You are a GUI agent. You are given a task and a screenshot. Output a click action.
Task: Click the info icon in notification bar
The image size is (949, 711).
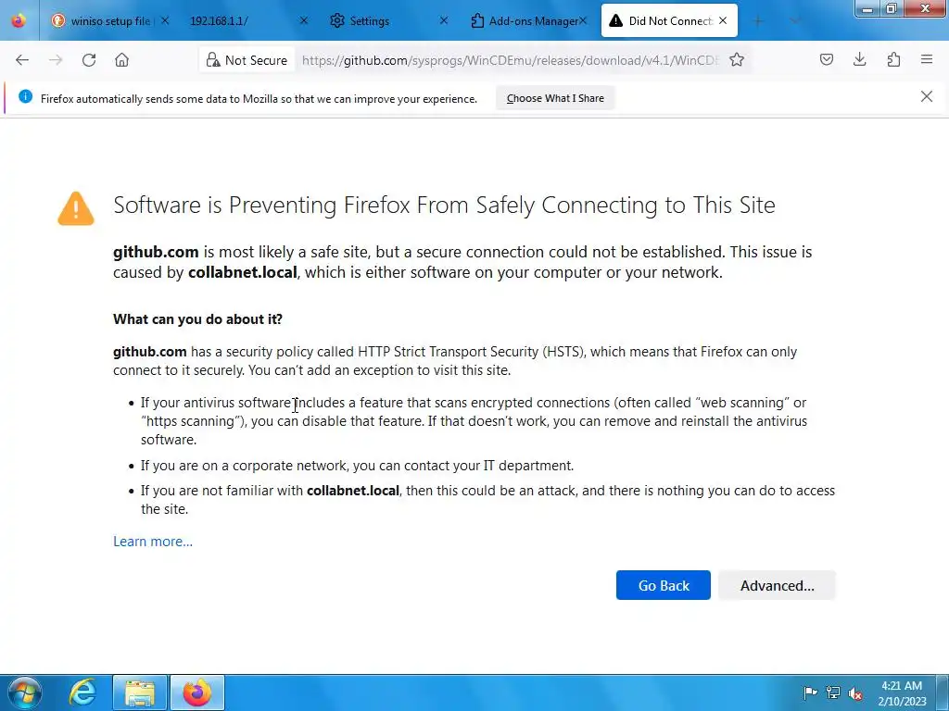click(x=25, y=96)
